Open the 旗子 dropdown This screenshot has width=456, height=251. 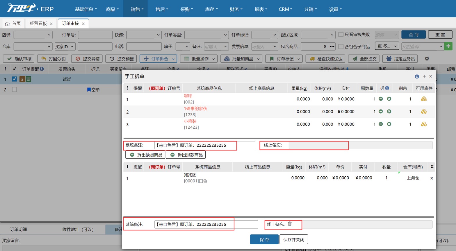coord(183,46)
